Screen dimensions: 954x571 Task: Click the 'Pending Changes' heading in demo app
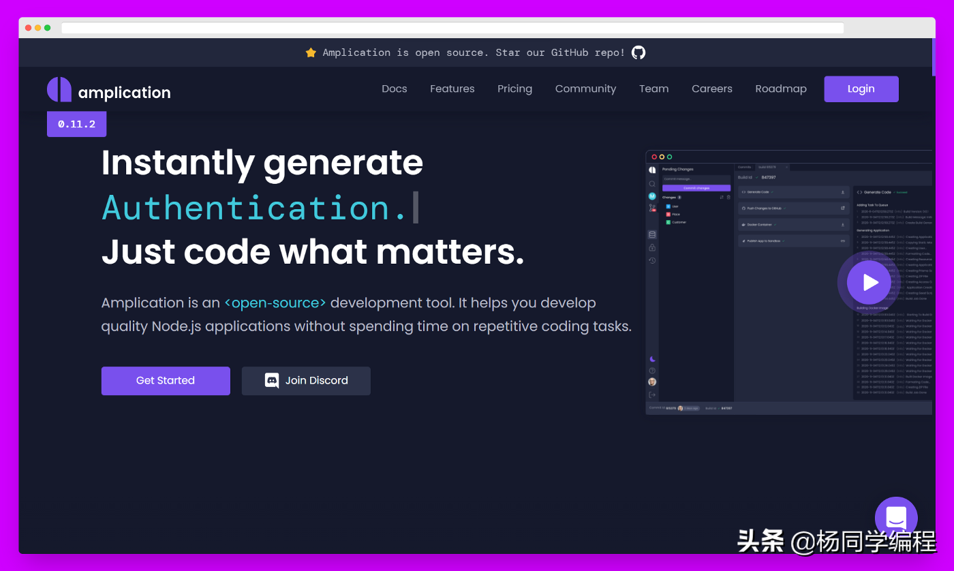tap(678, 169)
